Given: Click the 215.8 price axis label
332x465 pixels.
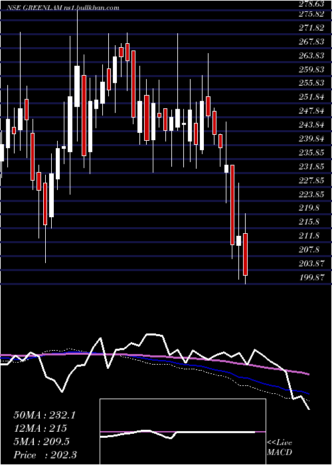Looking at the screenshot, I should point(309,222).
